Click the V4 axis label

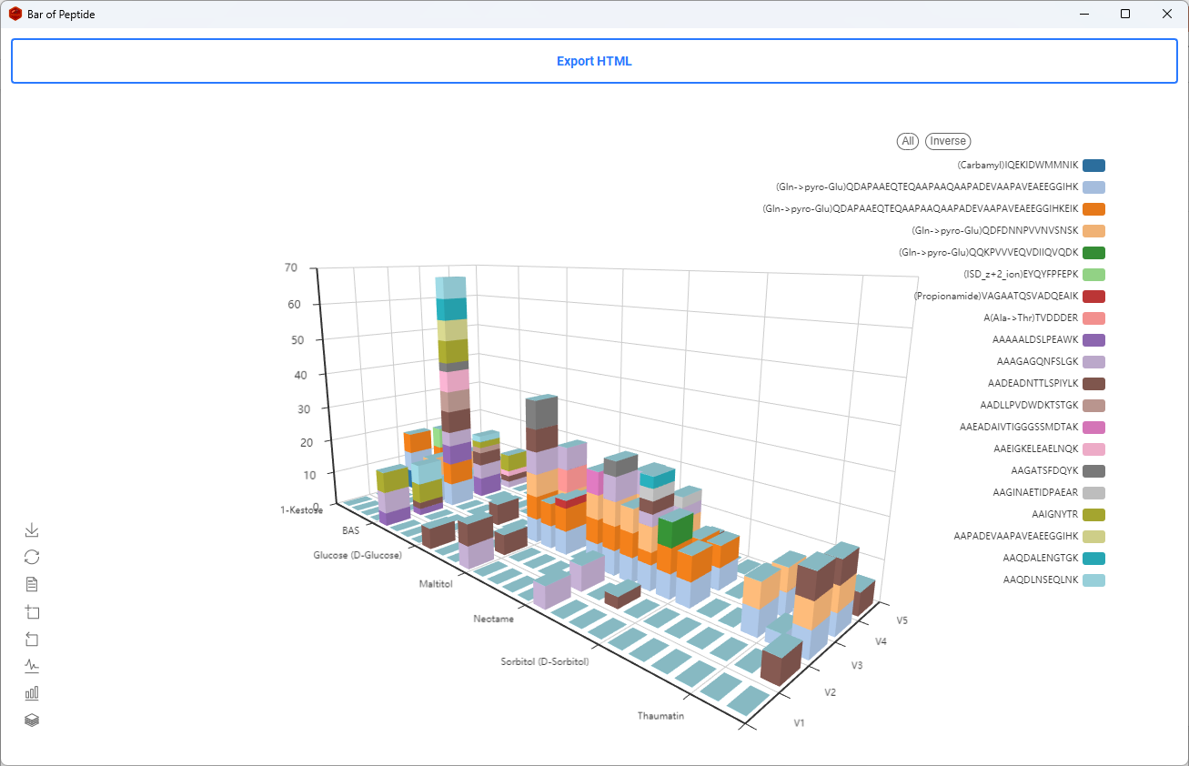(881, 641)
